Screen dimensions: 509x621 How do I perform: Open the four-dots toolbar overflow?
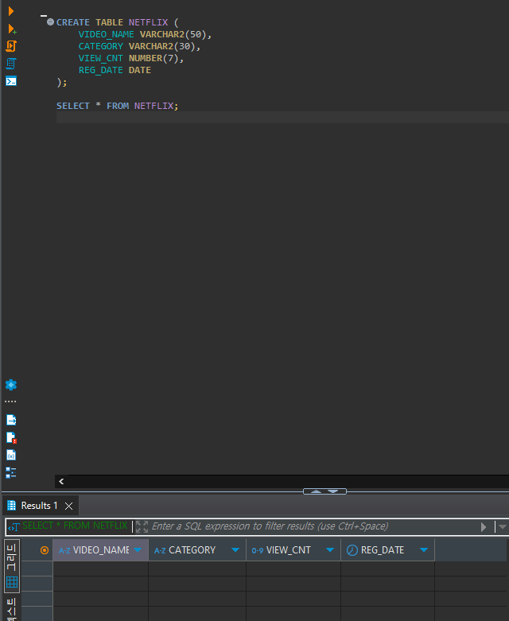pyautogui.click(x=10, y=402)
